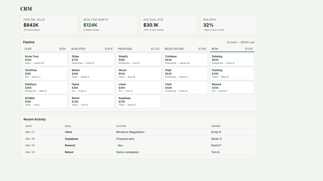Click the Figma deal card
323x181 pixels.
[92, 87]
